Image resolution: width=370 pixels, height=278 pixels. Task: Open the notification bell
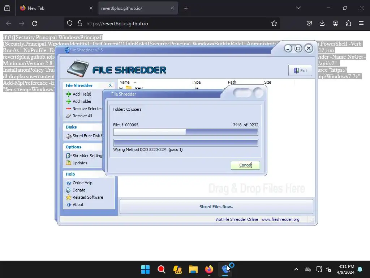click(360, 269)
